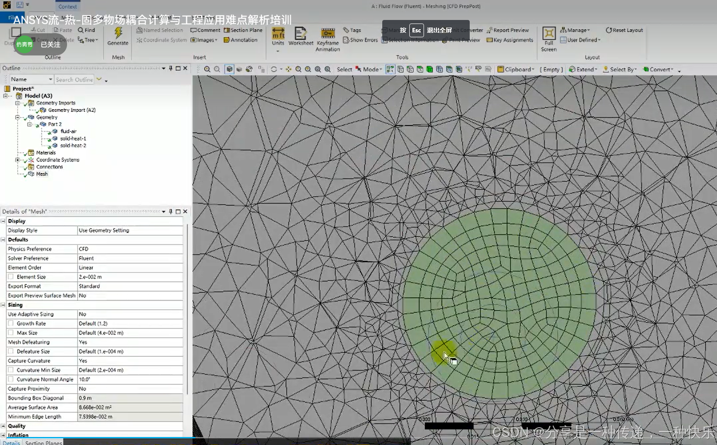Viewport: 717px width, 445px height.
Task: Pin the Outline panel
Action: click(x=170, y=68)
